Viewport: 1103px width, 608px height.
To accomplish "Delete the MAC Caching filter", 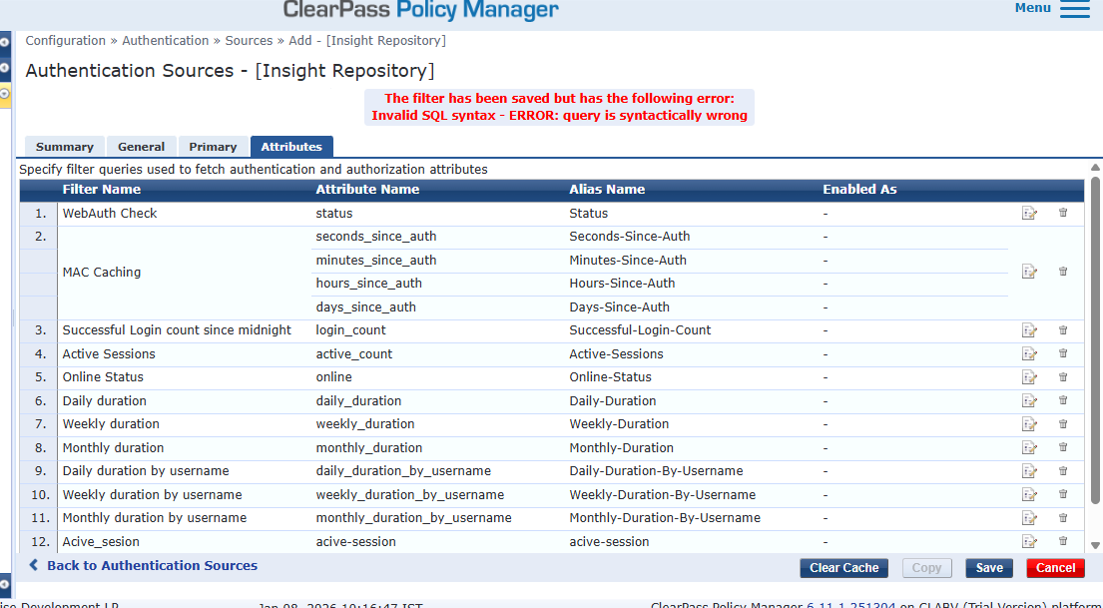I will point(1063,271).
